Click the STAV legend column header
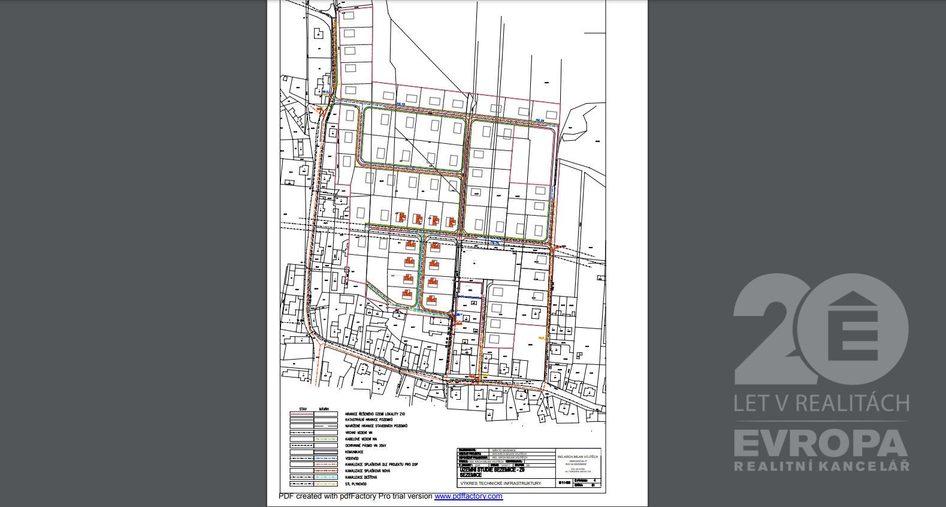Image resolution: width=946 pixels, height=507 pixels. (x=303, y=408)
